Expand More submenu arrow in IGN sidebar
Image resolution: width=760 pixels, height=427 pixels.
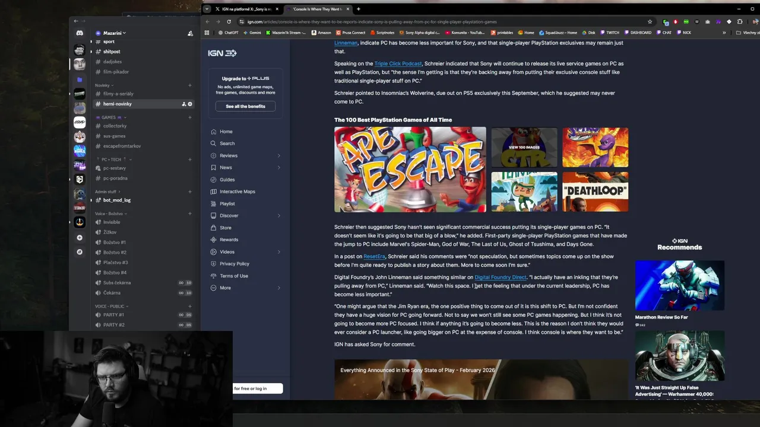[279, 288]
